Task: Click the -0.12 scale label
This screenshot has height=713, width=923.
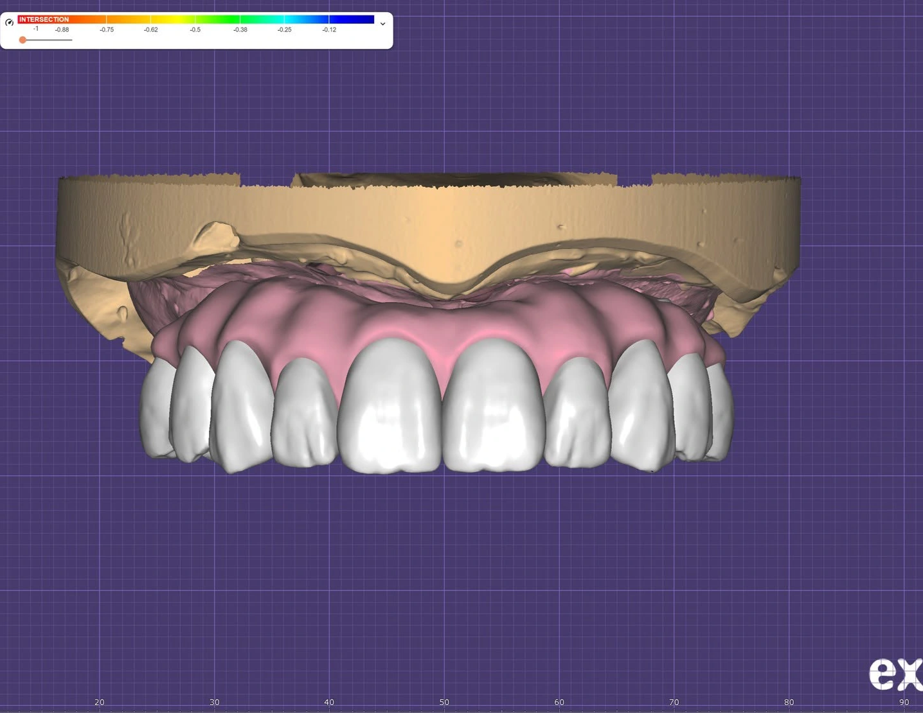Action: click(x=329, y=30)
